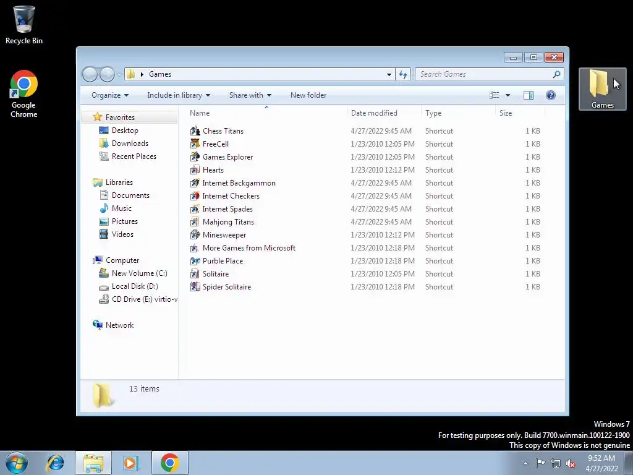Open the recent pages dropdown arrow

[x=119, y=74]
